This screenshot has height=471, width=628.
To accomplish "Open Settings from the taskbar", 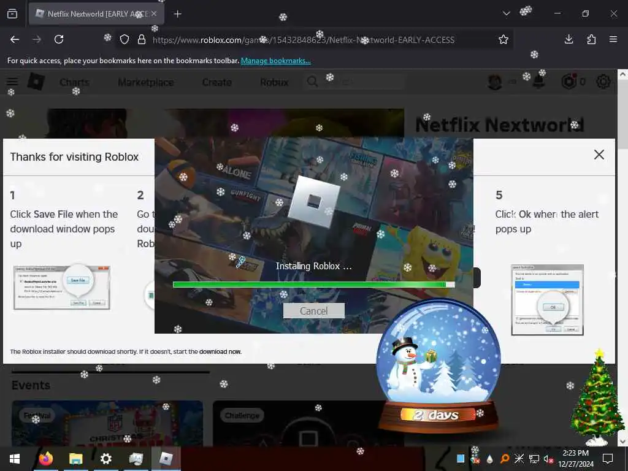I will [x=105, y=459].
